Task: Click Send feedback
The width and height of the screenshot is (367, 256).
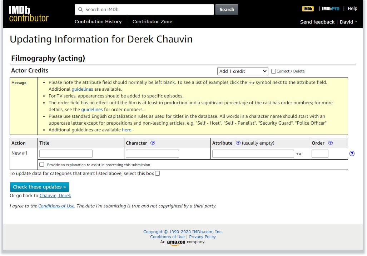Action: click(317, 22)
